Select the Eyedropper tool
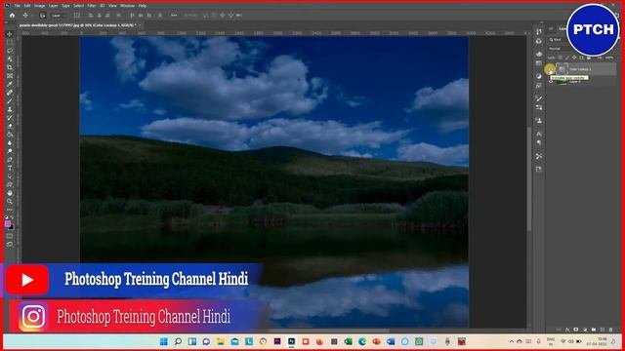625x351 pixels. 10,85
